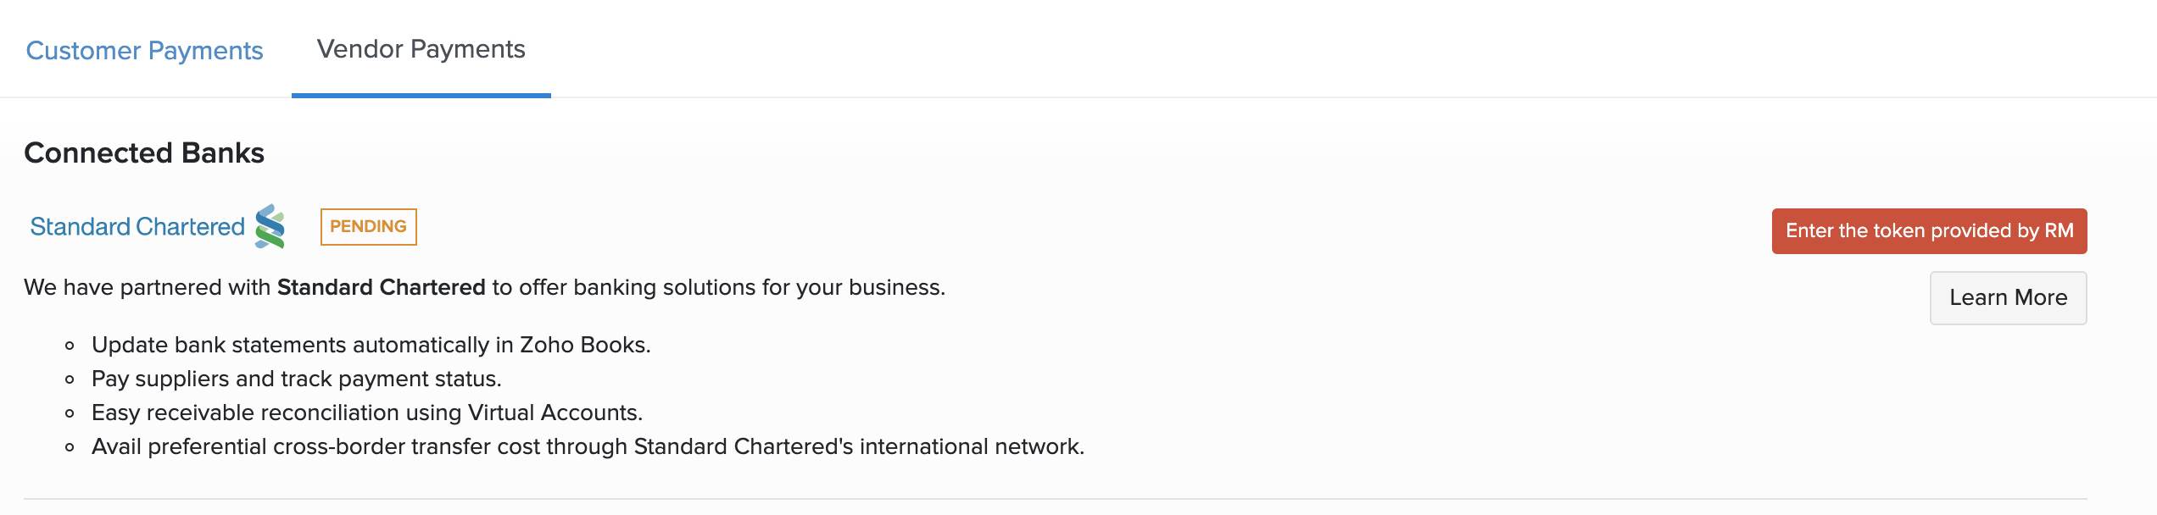This screenshot has width=2157, height=515.
Task: Select the cross-border transfer bullet
Action: coord(588,448)
